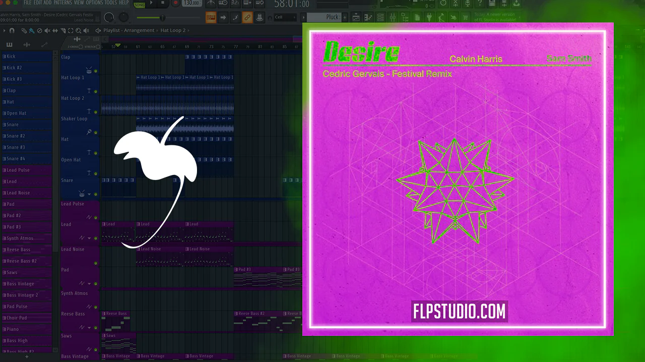
Task: Click the Stop button in transport
Action: tap(163, 4)
